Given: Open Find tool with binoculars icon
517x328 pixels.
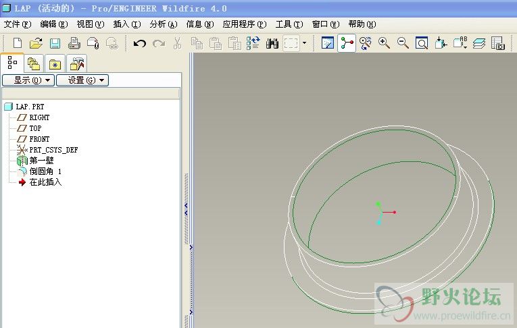Looking at the screenshot, I should 272,43.
